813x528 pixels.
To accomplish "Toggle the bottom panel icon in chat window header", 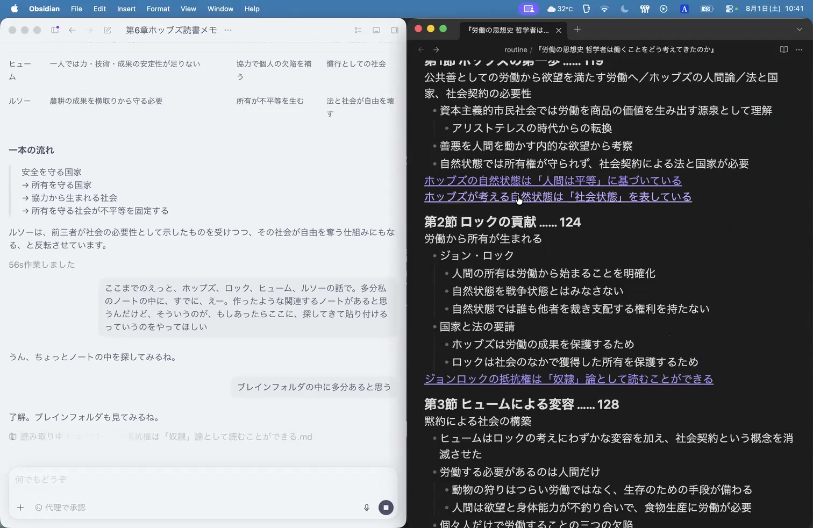I will [x=376, y=30].
